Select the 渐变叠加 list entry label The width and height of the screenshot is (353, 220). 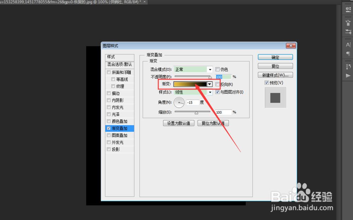tap(120, 128)
